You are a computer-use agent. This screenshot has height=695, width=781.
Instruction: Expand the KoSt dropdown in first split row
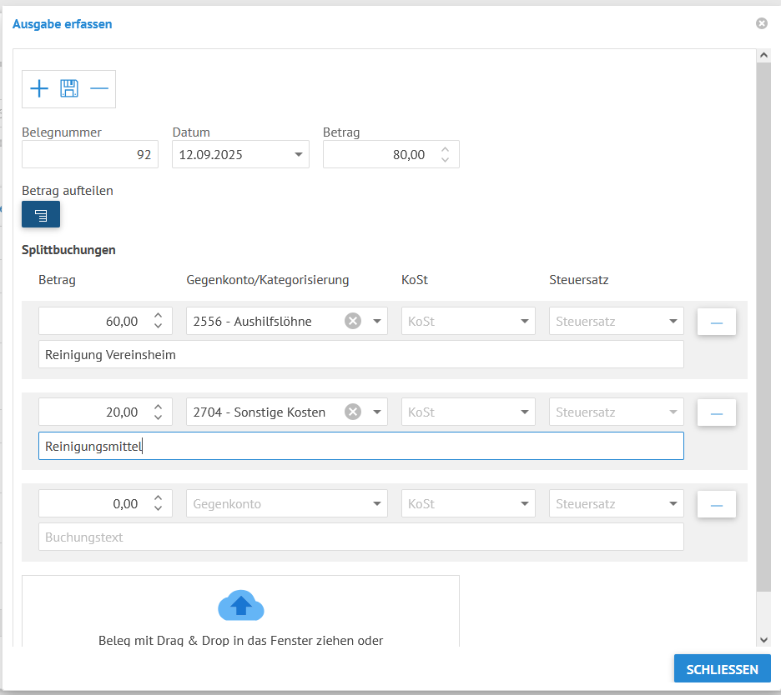click(x=525, y=321)
